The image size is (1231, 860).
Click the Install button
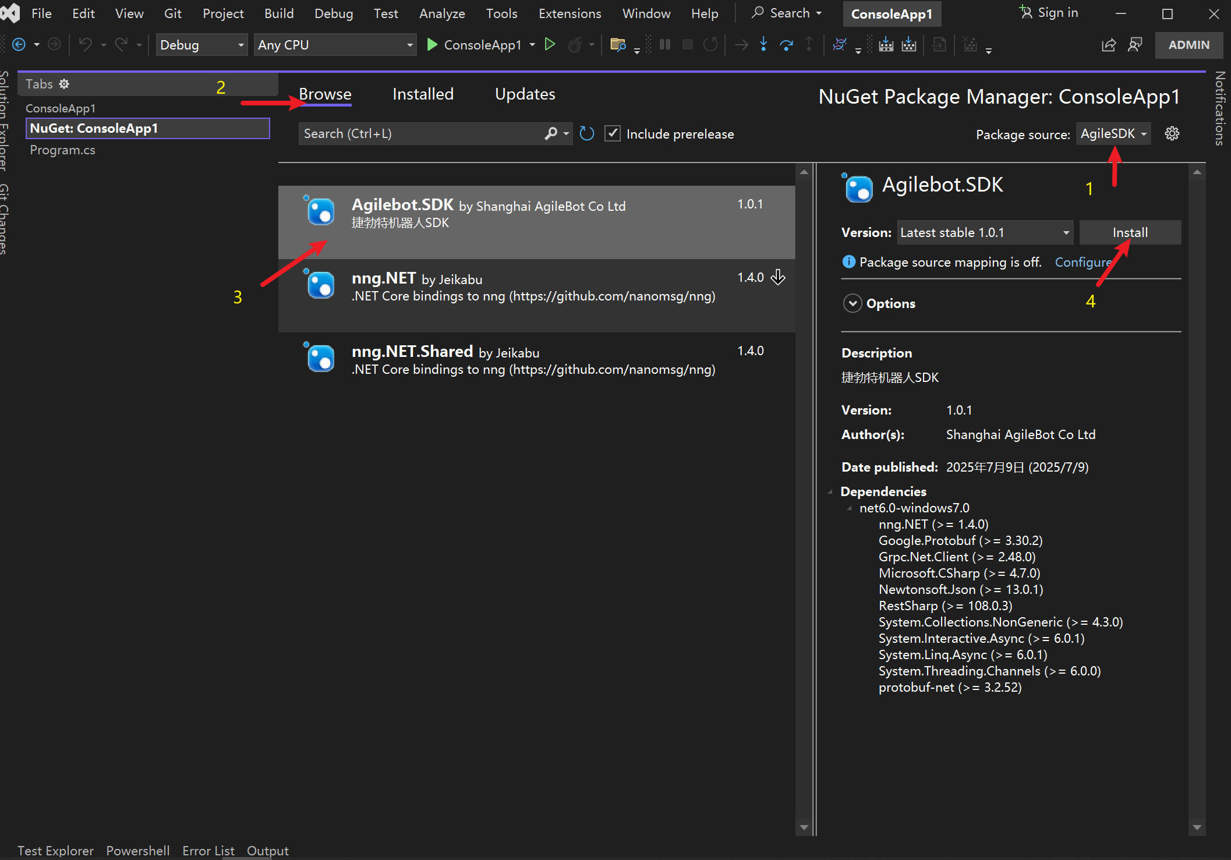[1130, 233]
